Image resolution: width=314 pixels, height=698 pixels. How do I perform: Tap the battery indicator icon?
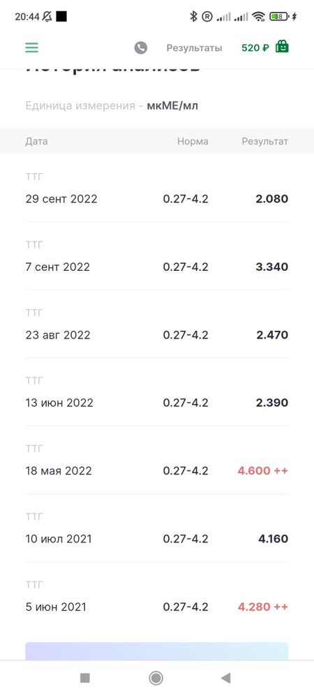279,17
